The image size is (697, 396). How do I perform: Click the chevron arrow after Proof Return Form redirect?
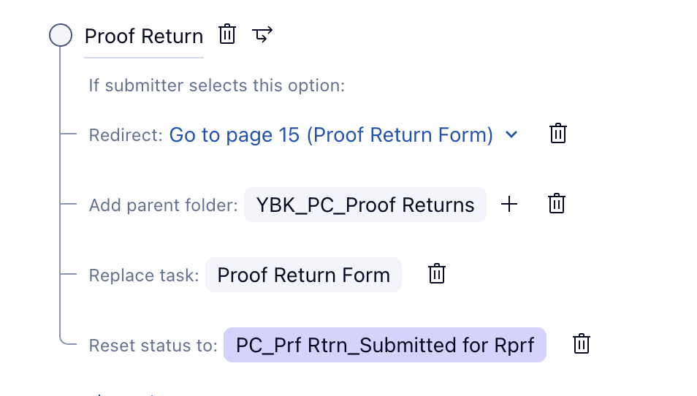(511, 134)
